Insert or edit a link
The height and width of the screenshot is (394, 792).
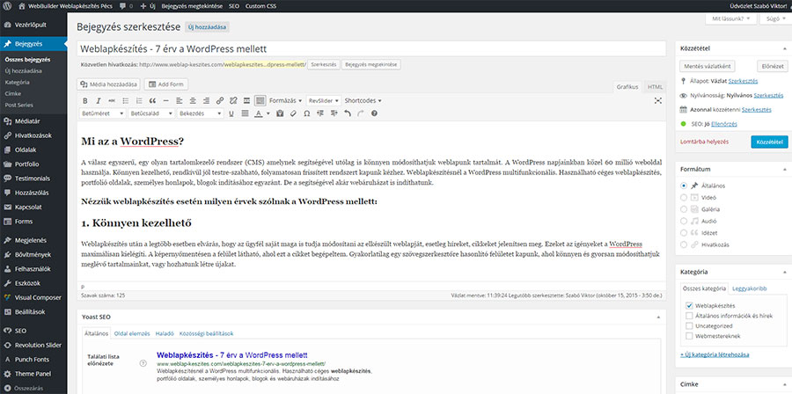point(220,100)
